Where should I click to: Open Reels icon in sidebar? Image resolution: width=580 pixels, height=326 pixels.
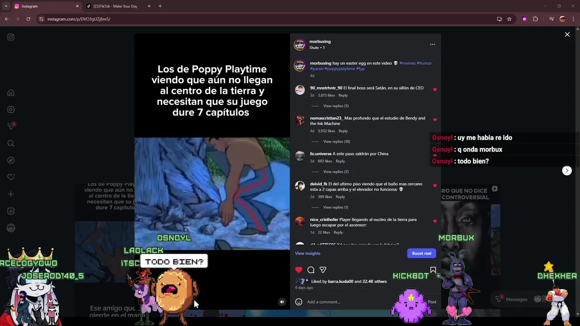11,110
